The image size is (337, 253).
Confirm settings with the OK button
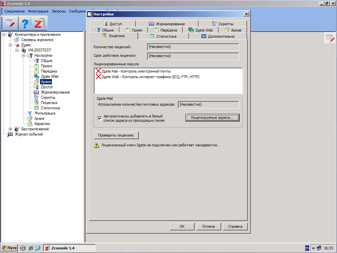click(182, 226)
